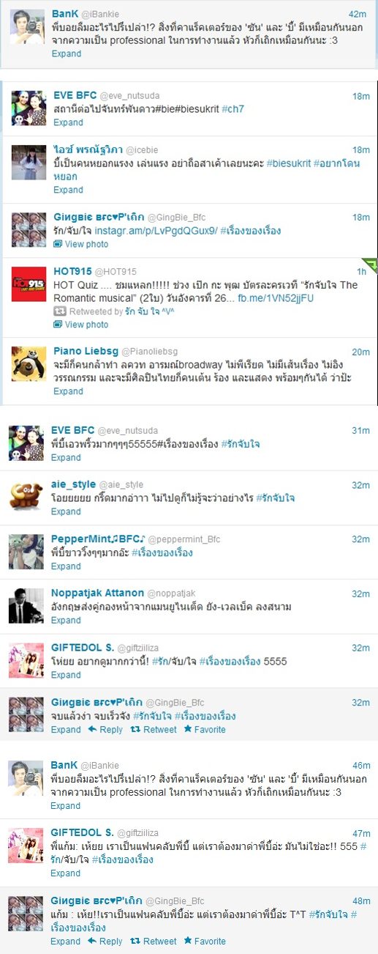Retweet GingBie's 48m-old tweet
Viewport: 378px width, 954px height.
153,941
